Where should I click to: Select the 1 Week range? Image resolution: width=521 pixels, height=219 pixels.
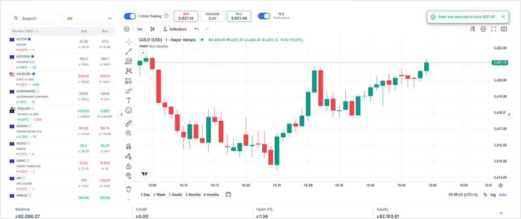[160, 195]
